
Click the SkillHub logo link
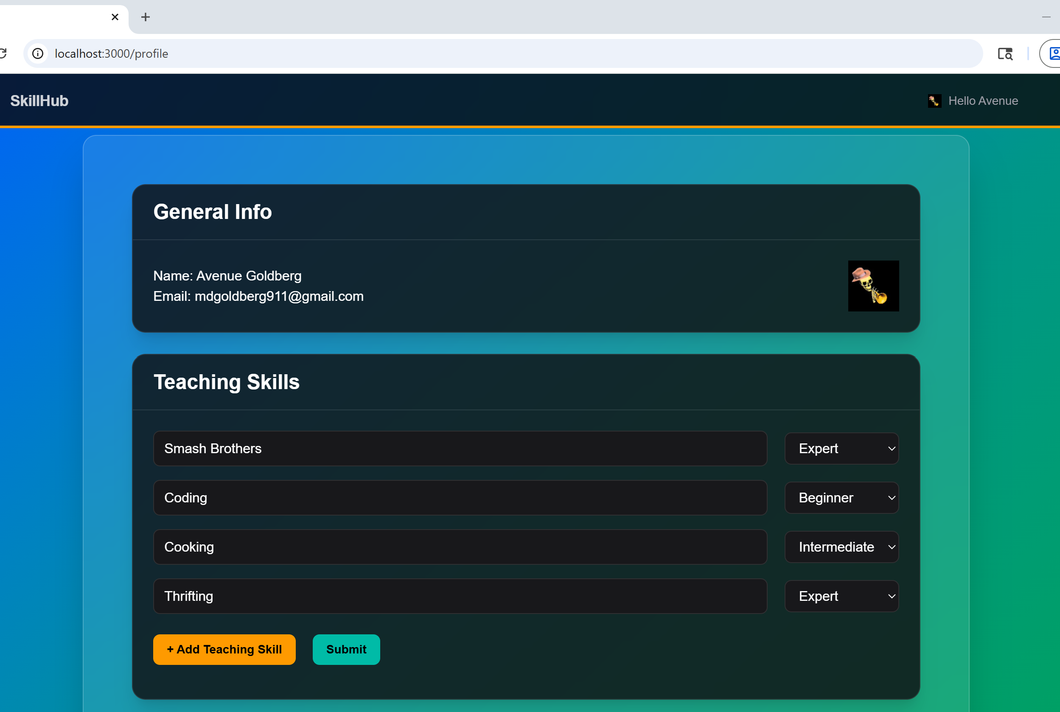[x=39, y=101]
